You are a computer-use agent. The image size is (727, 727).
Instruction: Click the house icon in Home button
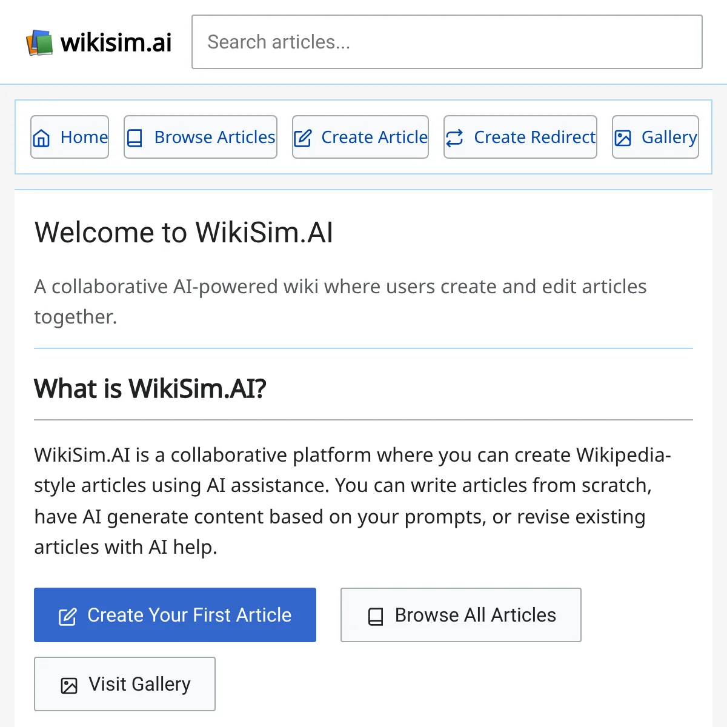[41, 138]
